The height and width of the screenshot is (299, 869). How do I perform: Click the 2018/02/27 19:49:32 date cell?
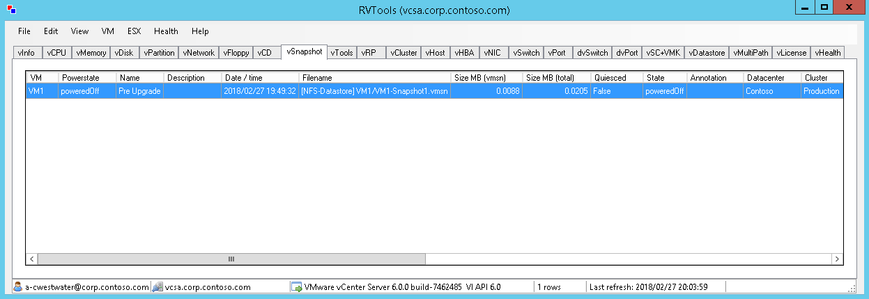(260, 91)
